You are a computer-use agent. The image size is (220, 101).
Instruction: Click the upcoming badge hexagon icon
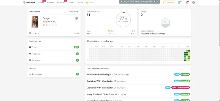click(x=165, y=23)
